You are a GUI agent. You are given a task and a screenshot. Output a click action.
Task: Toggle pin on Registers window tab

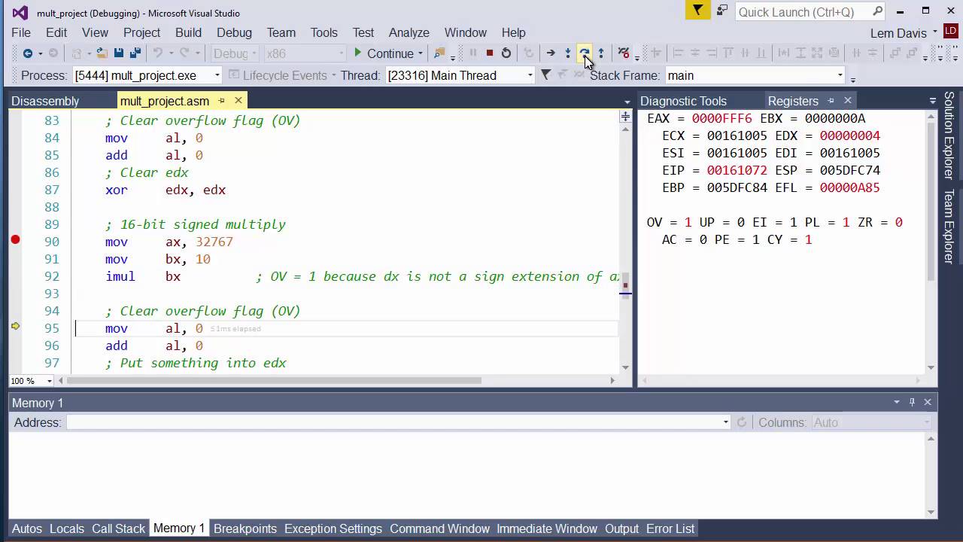(831, 101)
